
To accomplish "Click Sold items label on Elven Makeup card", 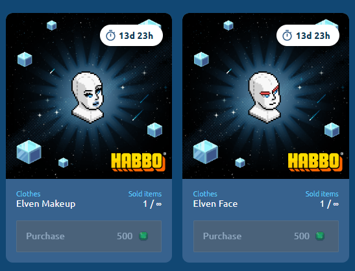I will (145, 194).
